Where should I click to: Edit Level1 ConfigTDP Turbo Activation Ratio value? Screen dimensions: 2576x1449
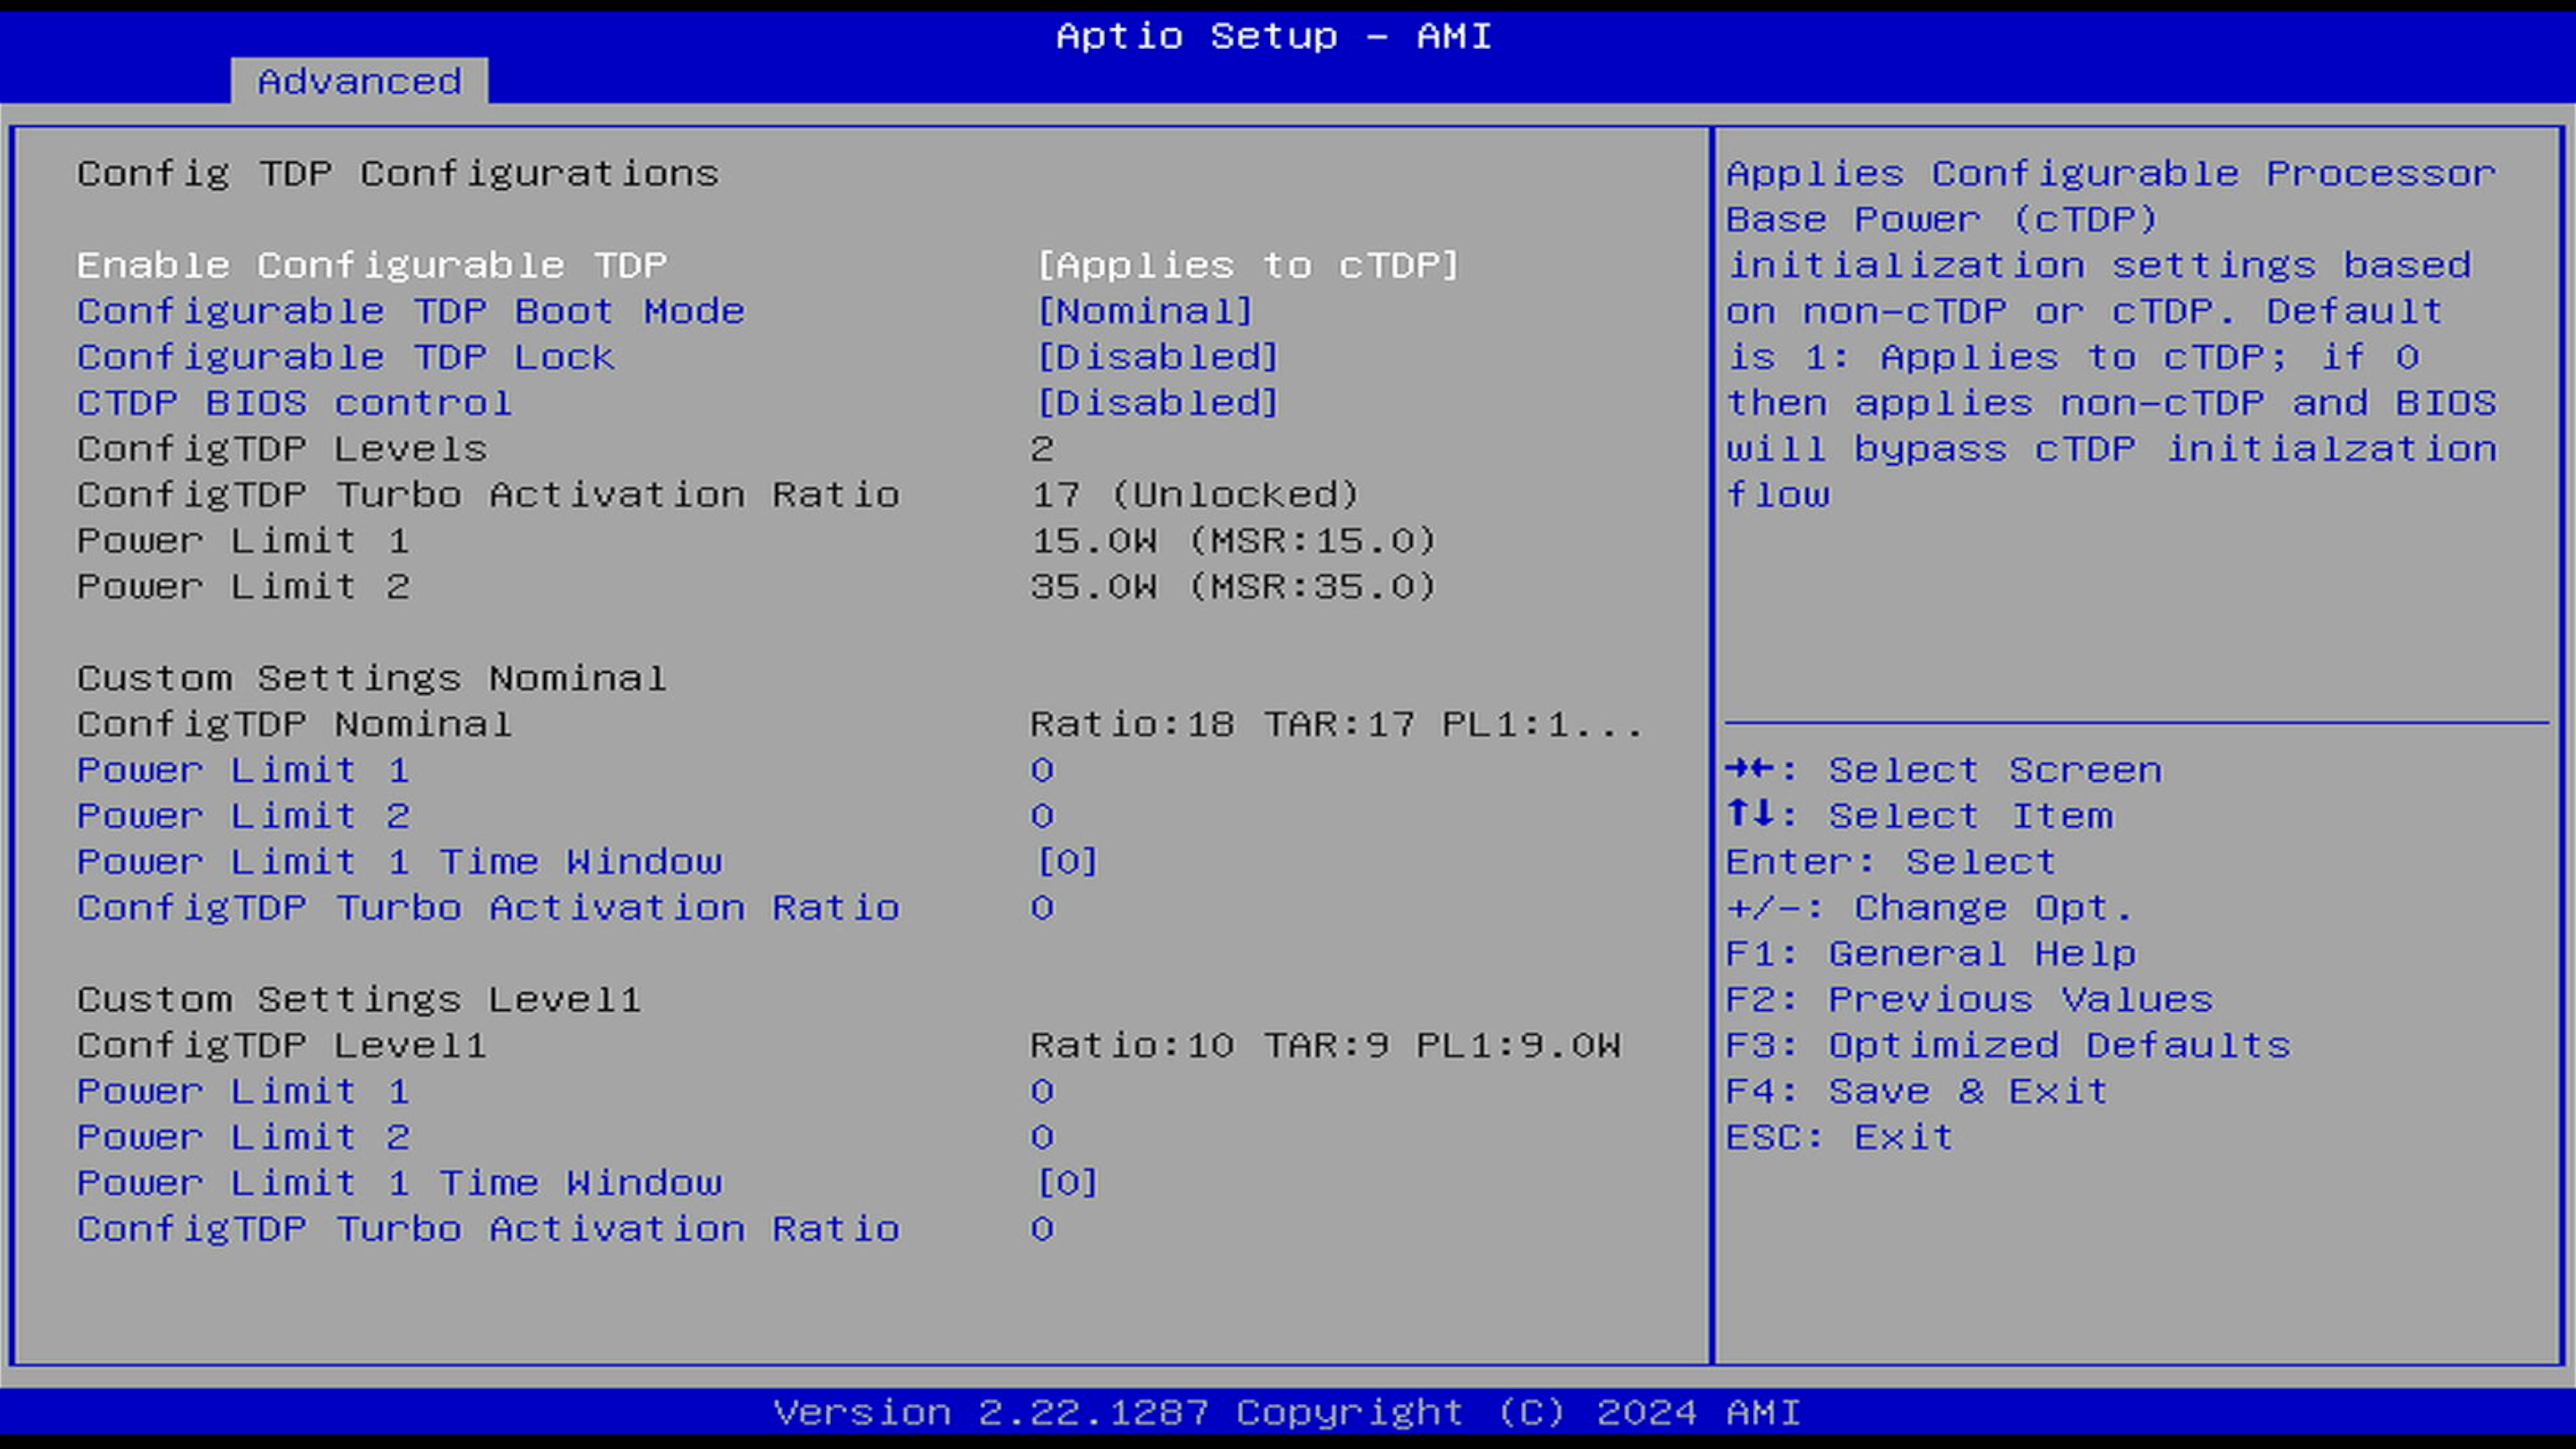point(1042,1229)
